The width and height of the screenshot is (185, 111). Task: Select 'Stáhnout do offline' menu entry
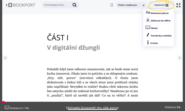(159, 20)
